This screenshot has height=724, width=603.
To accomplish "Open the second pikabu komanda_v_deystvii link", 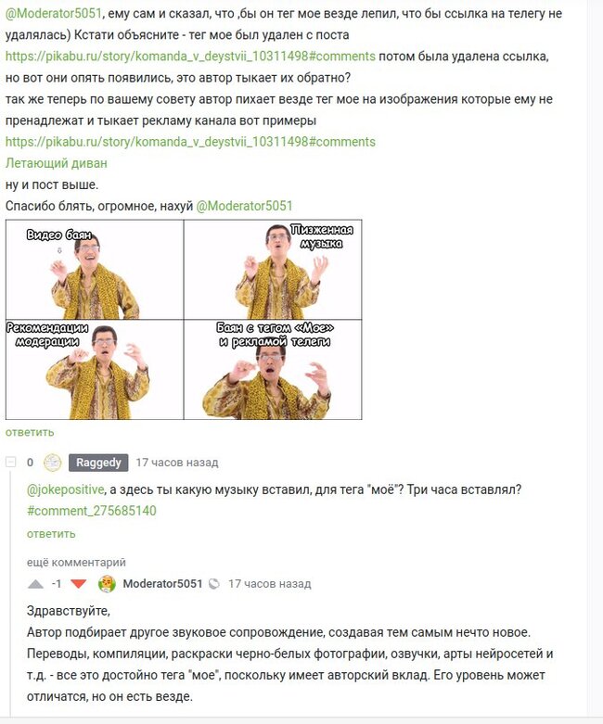I will 190,142.
